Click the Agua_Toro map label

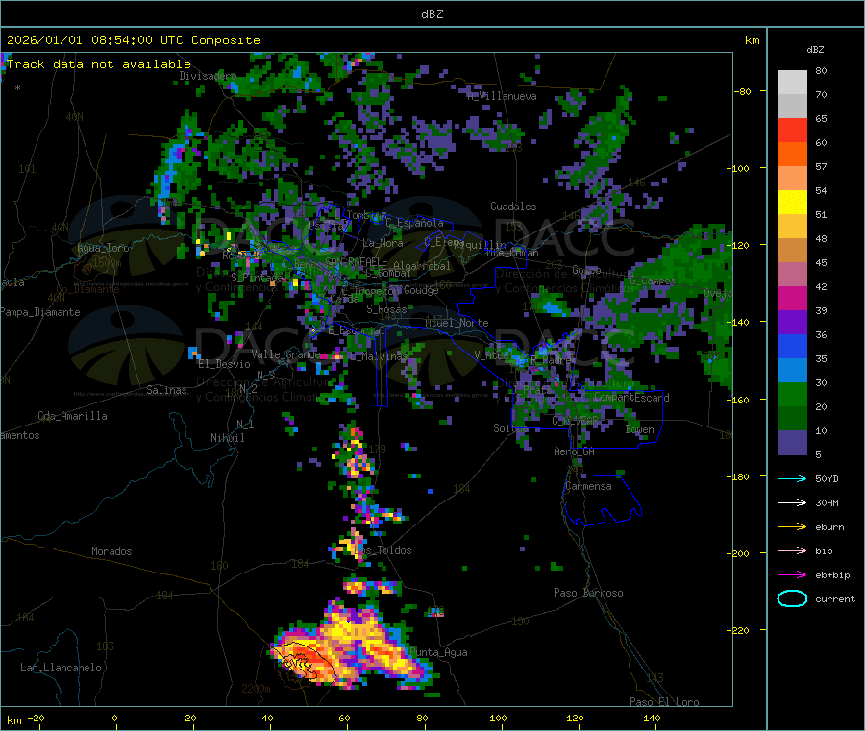(103, 248)
